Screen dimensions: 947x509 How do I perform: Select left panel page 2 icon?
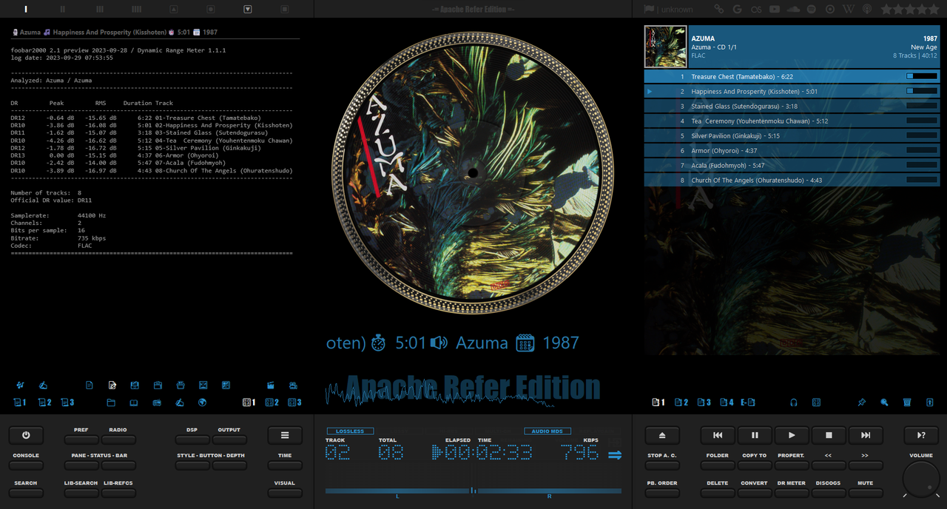click(x=44, y=402)
